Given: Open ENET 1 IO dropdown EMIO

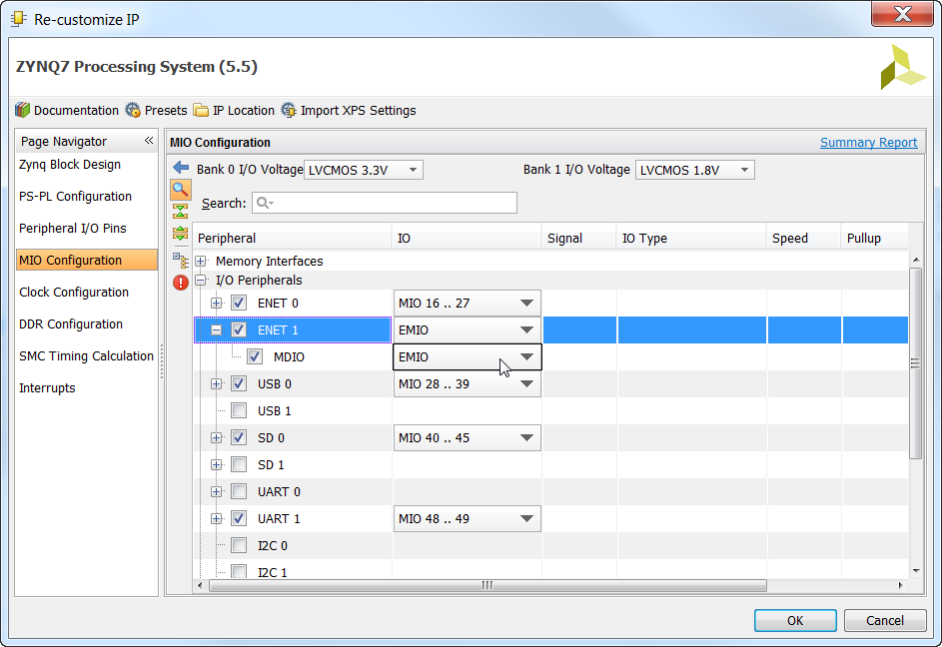Looking at the screenshot, I should point(467,329).
